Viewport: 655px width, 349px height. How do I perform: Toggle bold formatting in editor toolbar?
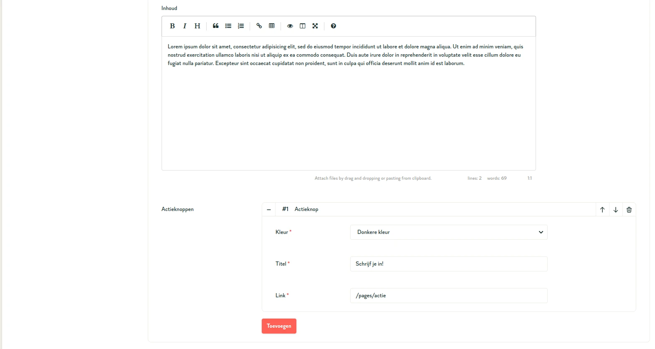click(x=172, y=26)
